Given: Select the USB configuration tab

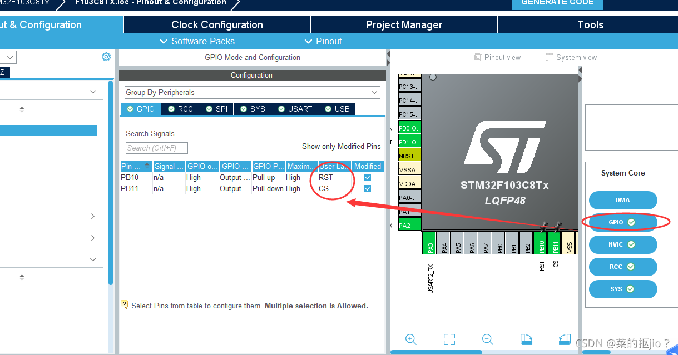Looking at the screenshot, I should (337, 109).
